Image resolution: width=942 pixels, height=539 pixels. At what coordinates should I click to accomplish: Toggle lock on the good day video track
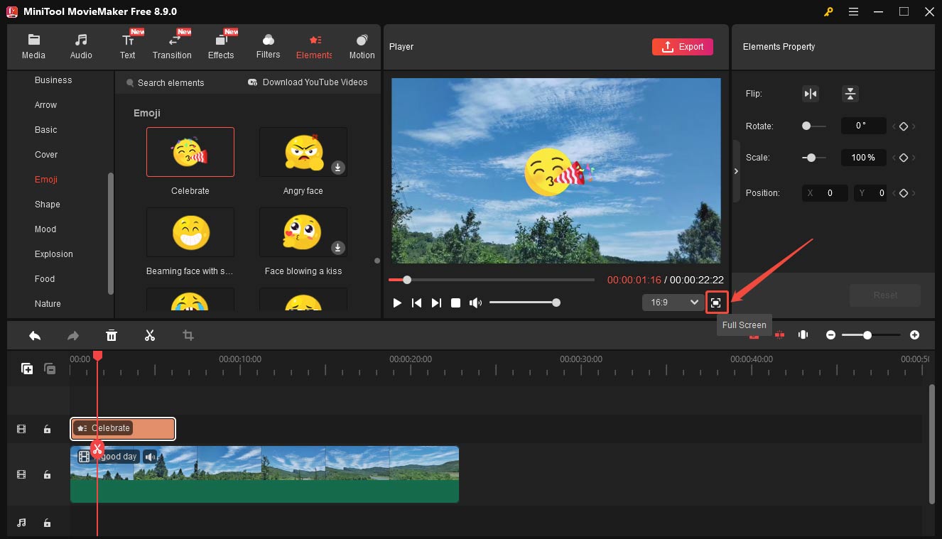[47, 474]
